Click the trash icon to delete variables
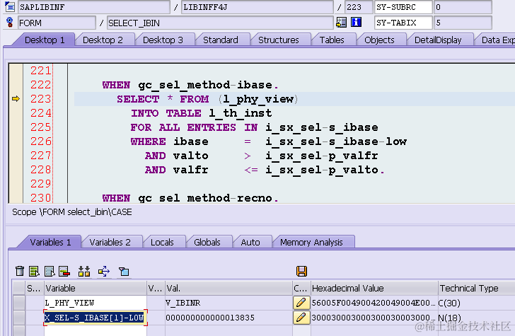 20,272
